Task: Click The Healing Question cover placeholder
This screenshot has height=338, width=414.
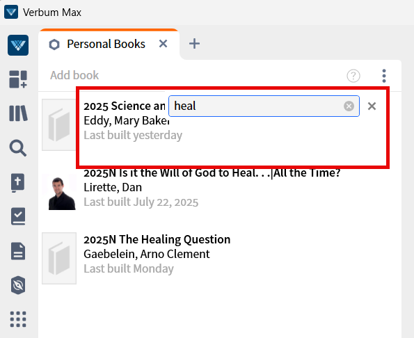Action: tap(59, 258)
